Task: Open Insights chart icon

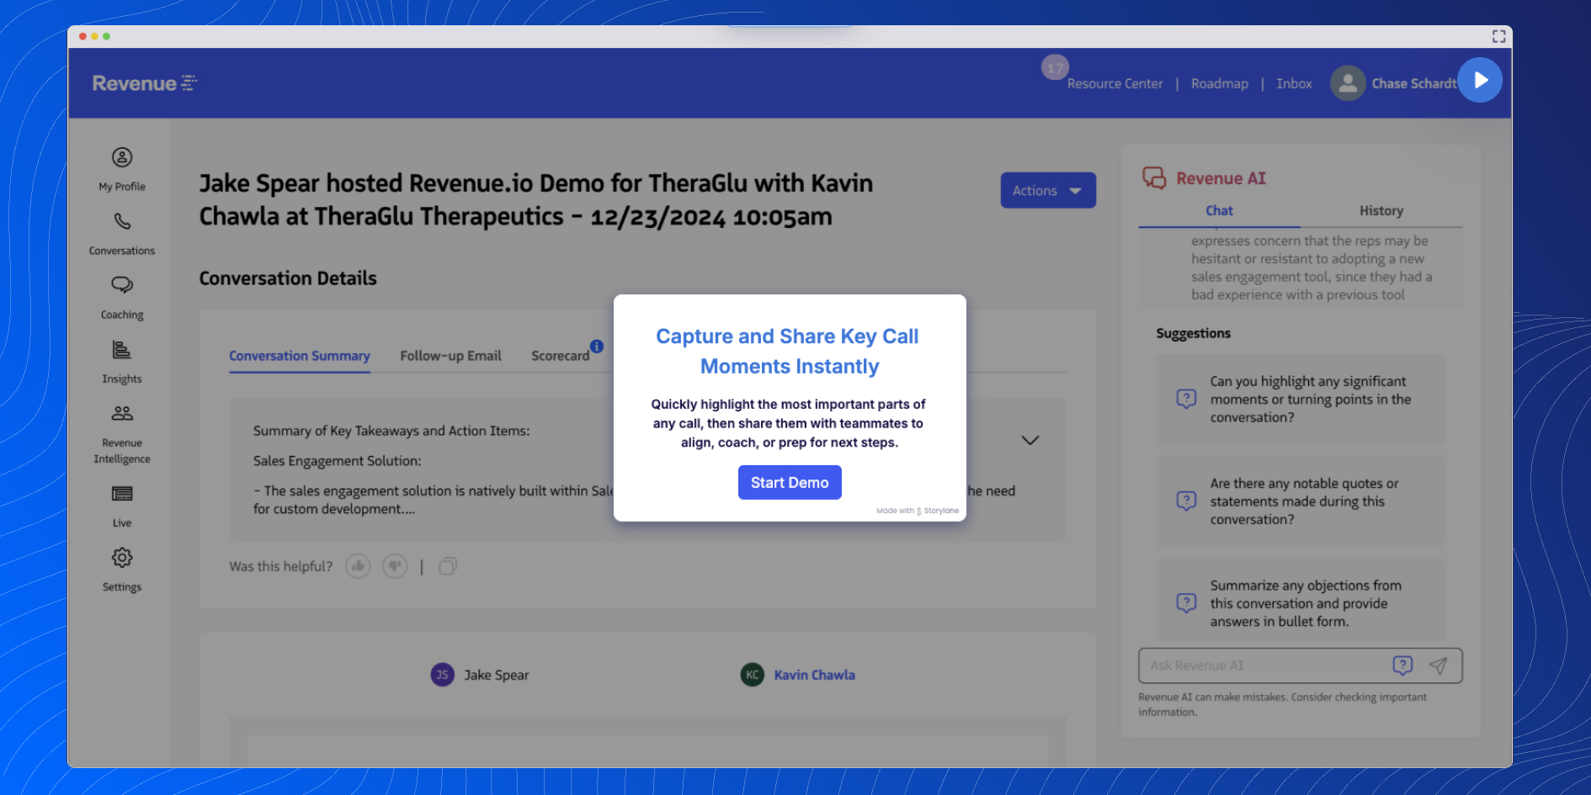Action: [122, 349]
